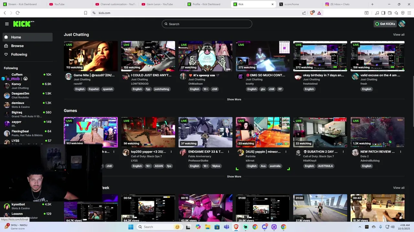This screenshot has width=414, height=232.
Task: Click the fps tag on LYSS stream
Action: pos(169,166)
